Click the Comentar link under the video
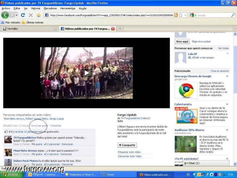This screenshot has width=237, height=178. pos(56,125)
